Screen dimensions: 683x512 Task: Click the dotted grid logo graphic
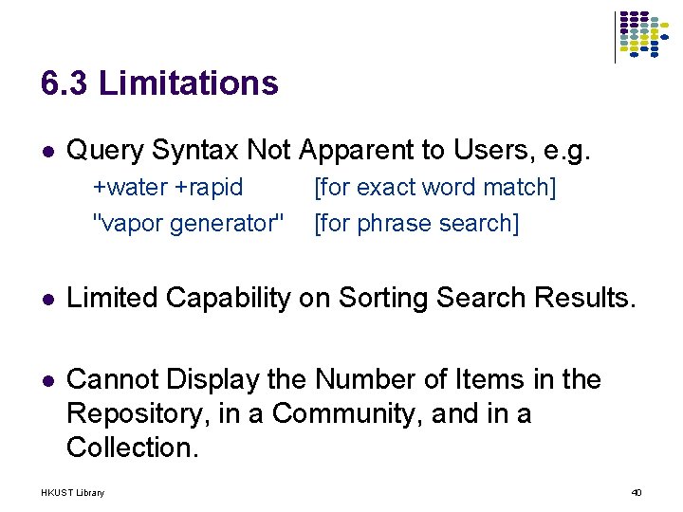tap(644, 34)
